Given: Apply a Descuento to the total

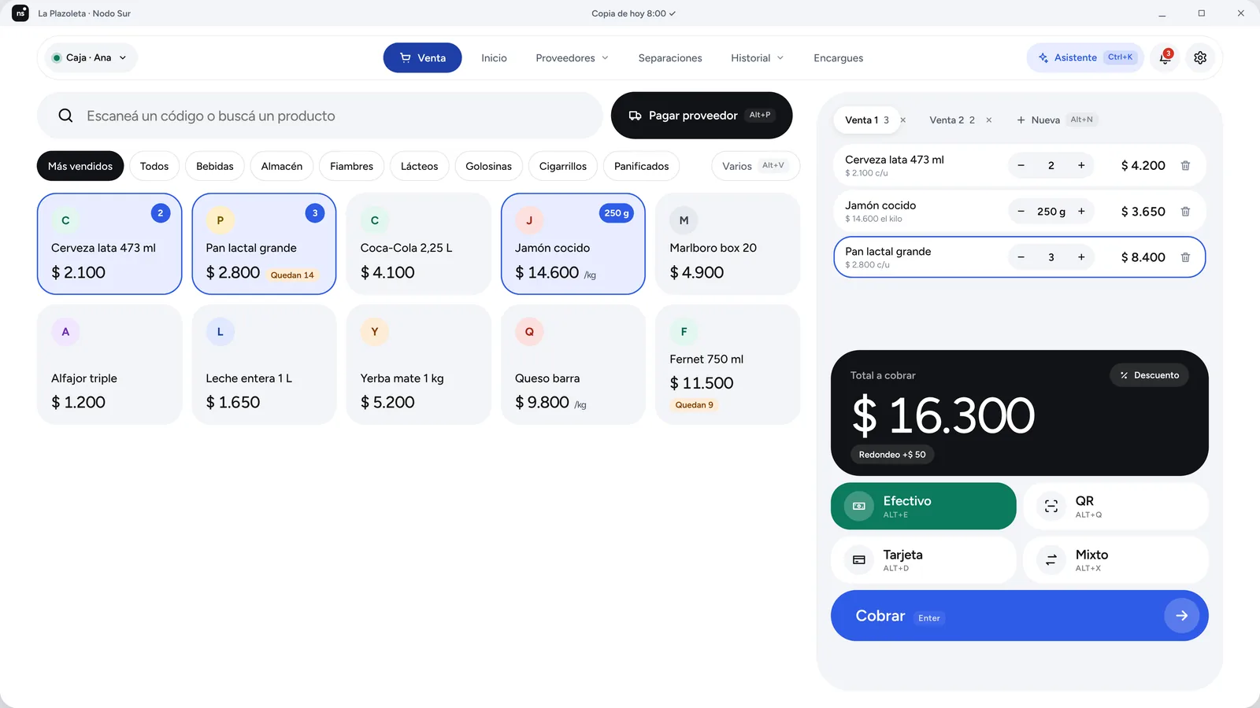Looking at the screenshot, I should point(1150,375).
